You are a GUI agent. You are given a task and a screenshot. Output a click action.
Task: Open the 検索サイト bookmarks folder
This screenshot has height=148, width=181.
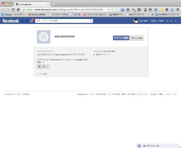pyautogui.click(x=116, y=15)
